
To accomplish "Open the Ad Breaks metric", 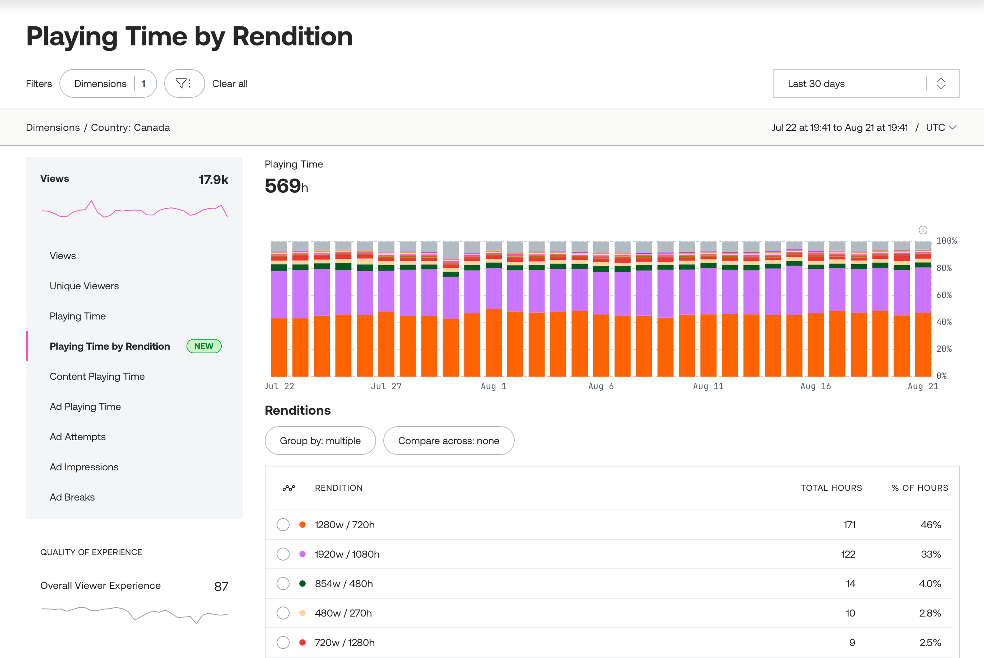I will [x=72, y=497].
